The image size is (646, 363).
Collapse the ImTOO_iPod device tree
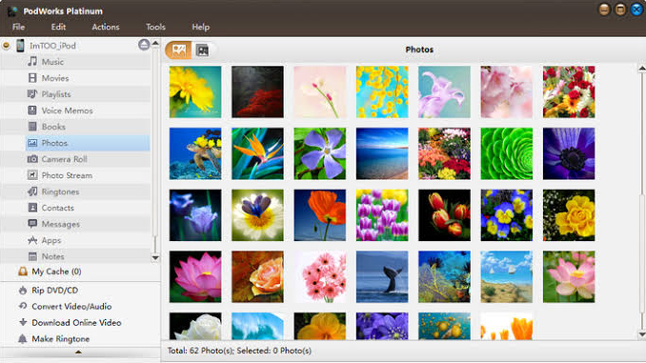point(6,46)
